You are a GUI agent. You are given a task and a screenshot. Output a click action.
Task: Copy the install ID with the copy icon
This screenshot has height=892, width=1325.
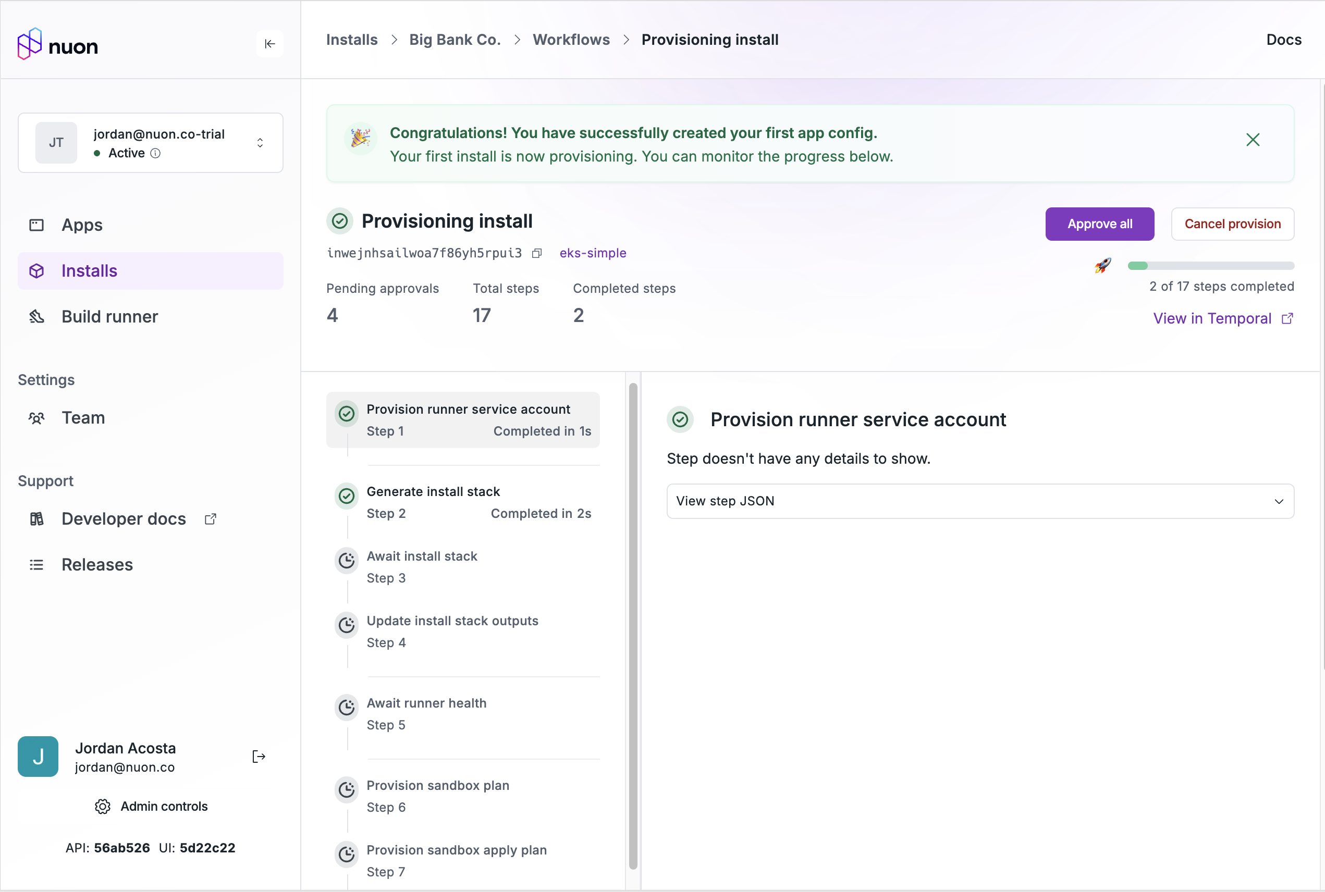click(x=537, y=253)
